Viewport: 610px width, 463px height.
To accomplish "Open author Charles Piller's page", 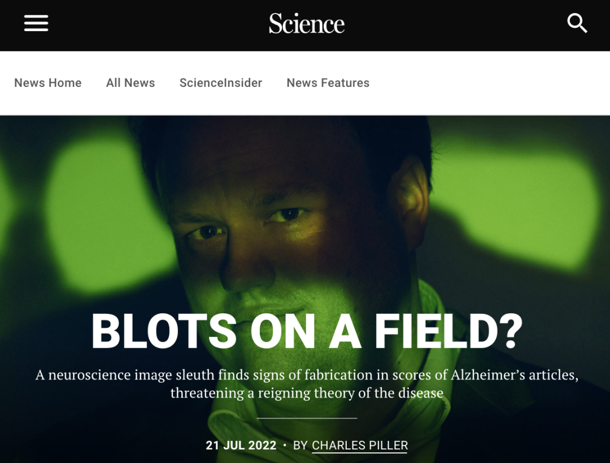I will (360, 445).
